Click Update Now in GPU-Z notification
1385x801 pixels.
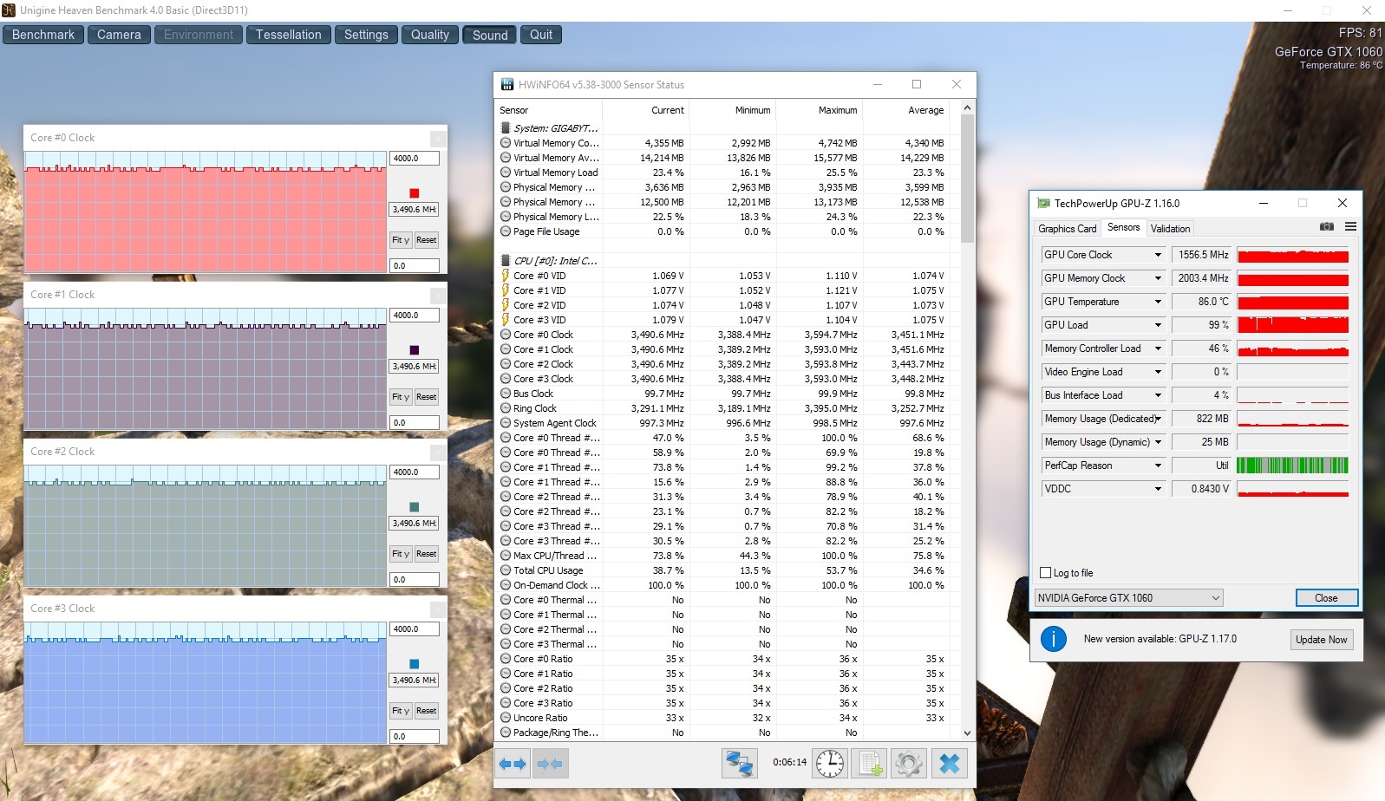pyautogui.click(x=1321, y=640)
